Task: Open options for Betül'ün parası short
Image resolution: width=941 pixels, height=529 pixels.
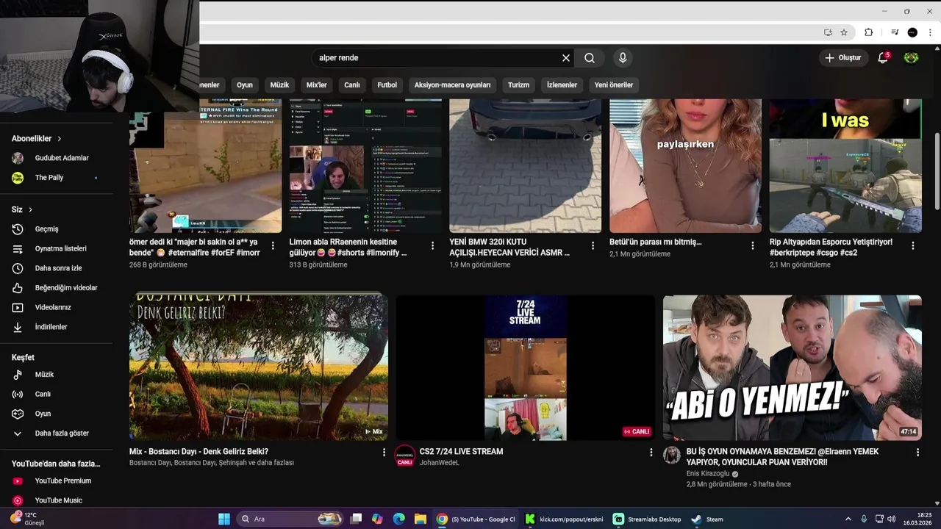Action: click(753, 245)
